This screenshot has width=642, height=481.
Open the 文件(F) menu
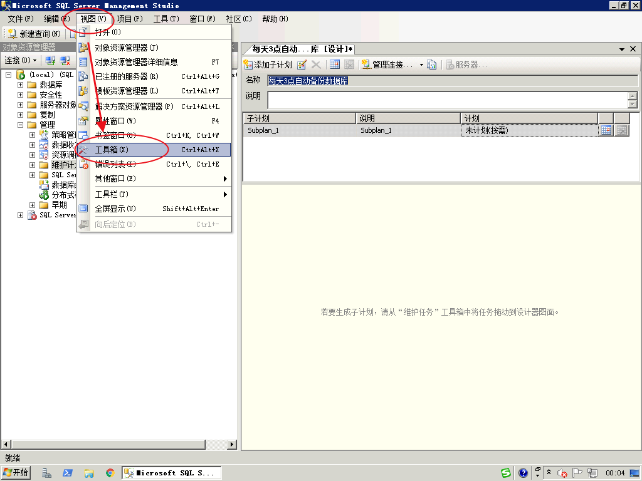[x=21, y=19]
